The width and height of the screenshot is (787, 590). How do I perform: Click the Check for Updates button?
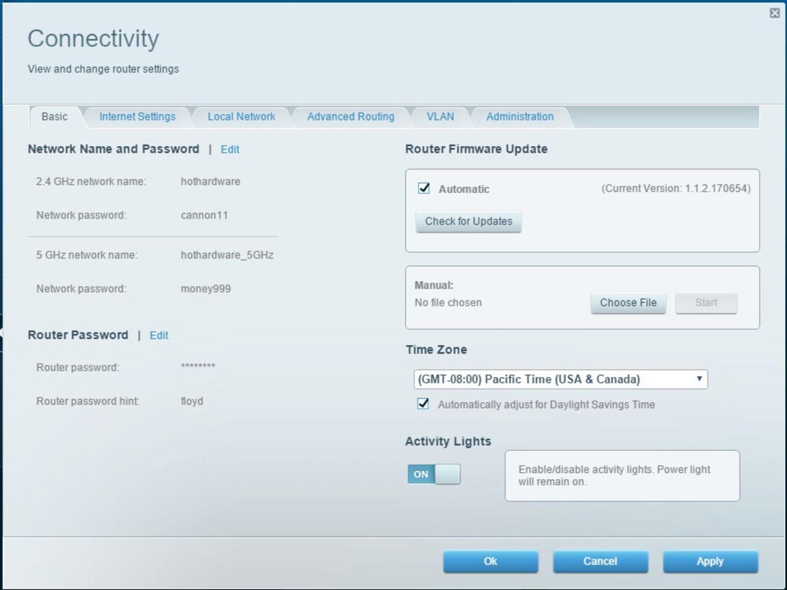point(469,221)
